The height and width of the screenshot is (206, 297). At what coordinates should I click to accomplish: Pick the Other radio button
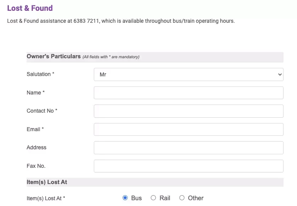click(x=182, y=198)
